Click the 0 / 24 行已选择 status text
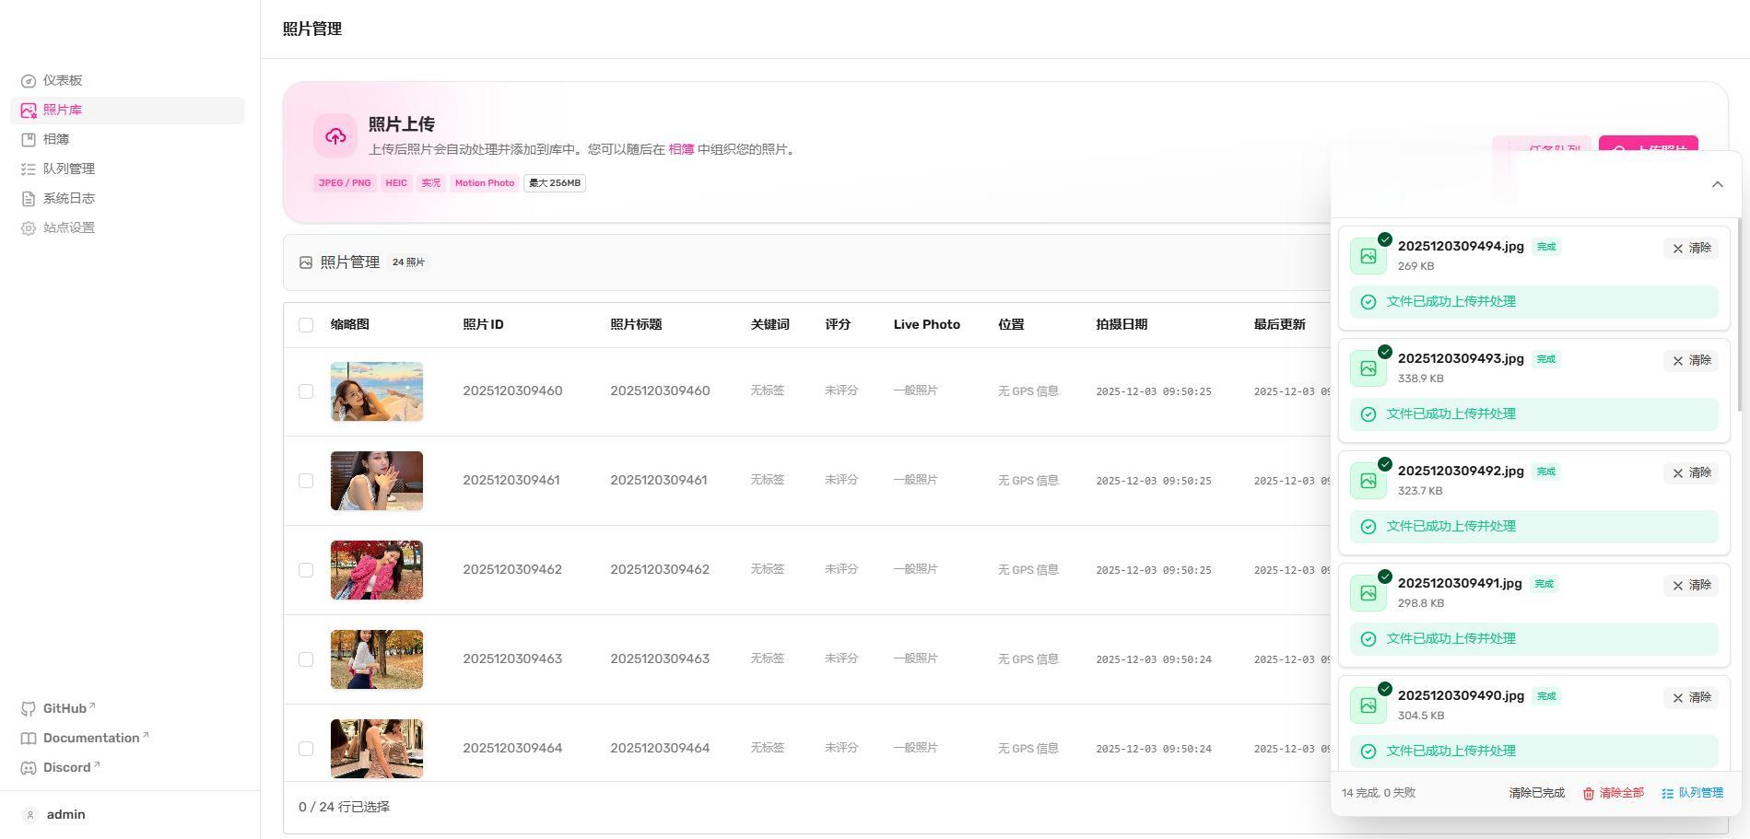1750x839 pixels. click(x=344, y=807)
